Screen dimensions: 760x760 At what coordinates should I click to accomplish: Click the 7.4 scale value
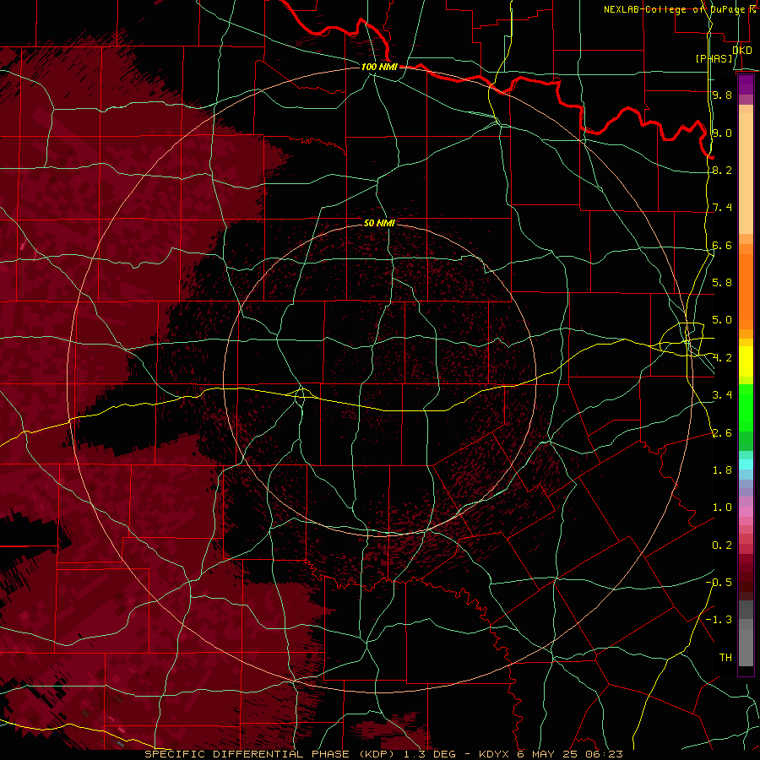tap(722, 208)
